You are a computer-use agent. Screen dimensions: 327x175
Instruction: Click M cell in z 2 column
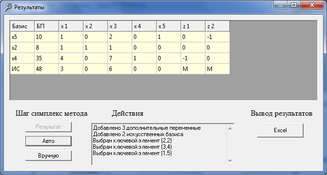[217, 69]
